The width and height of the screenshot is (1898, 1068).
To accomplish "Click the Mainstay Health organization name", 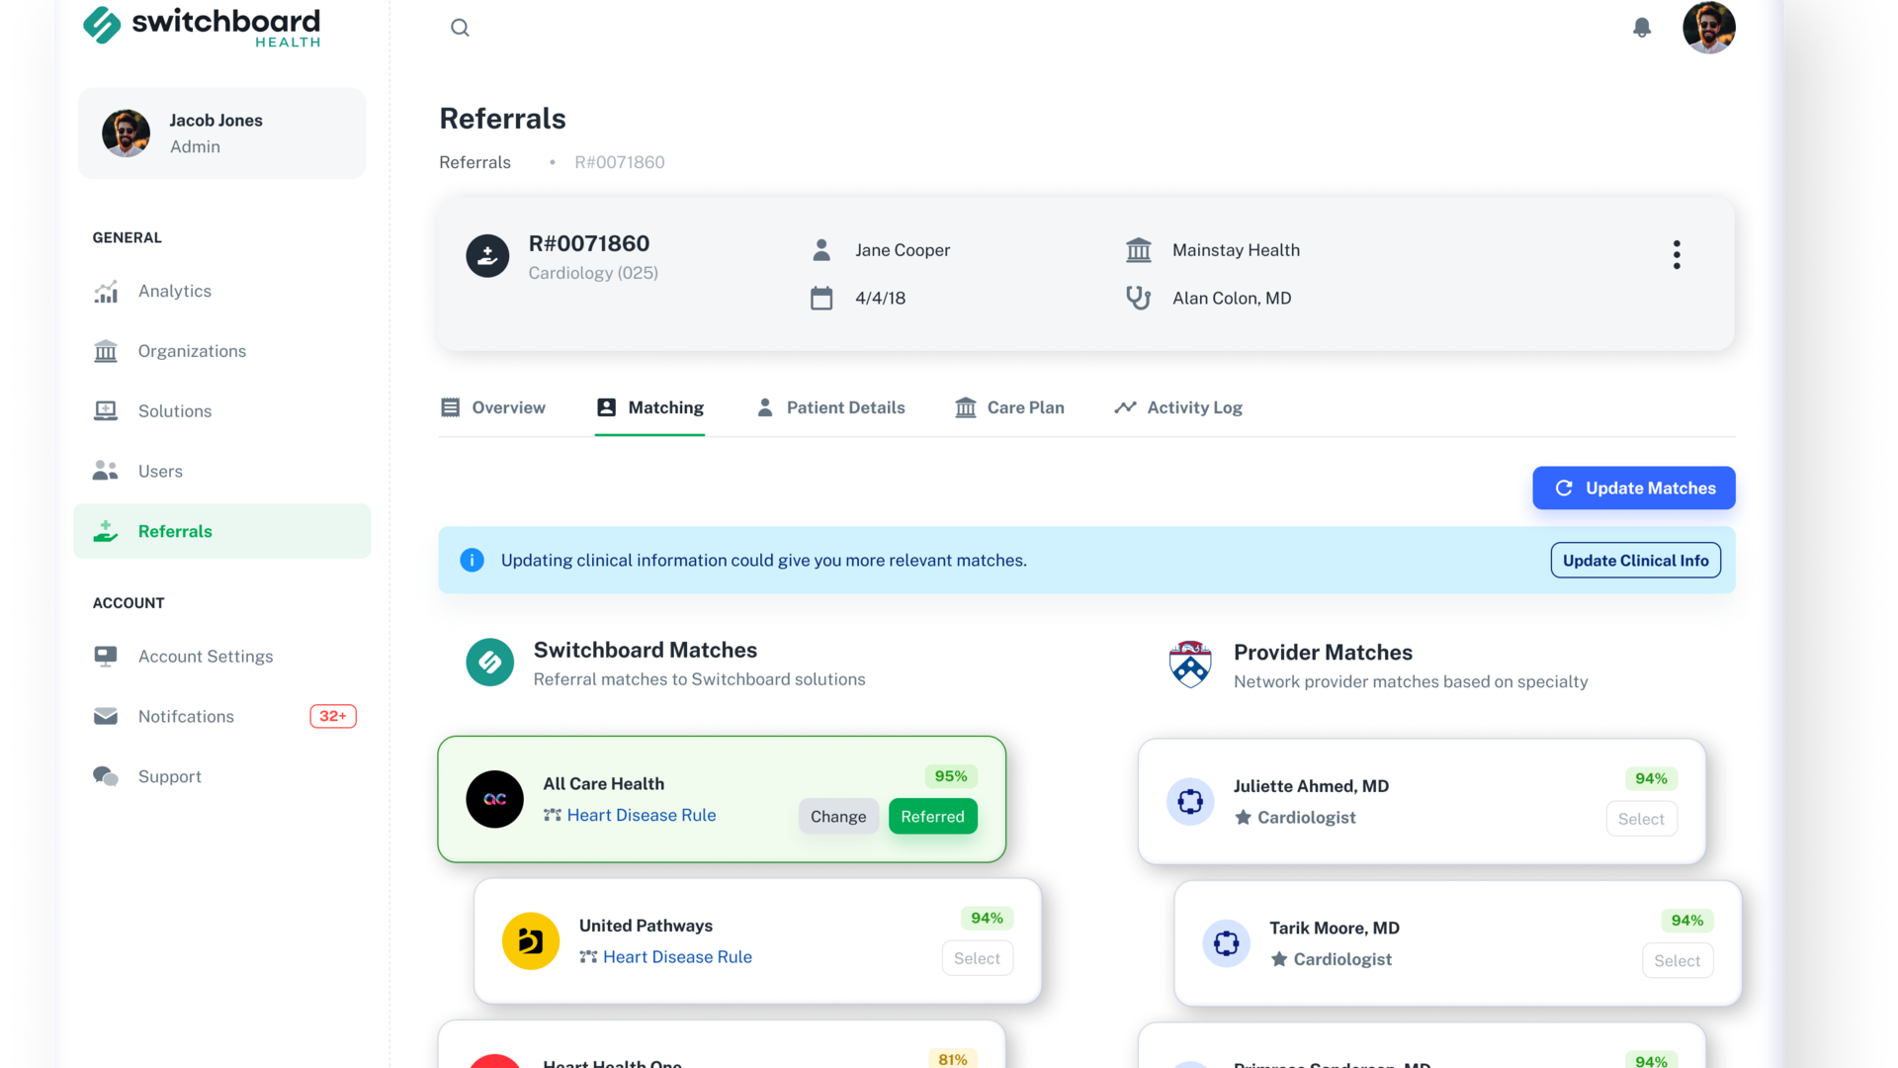I will coord(1236,250).
